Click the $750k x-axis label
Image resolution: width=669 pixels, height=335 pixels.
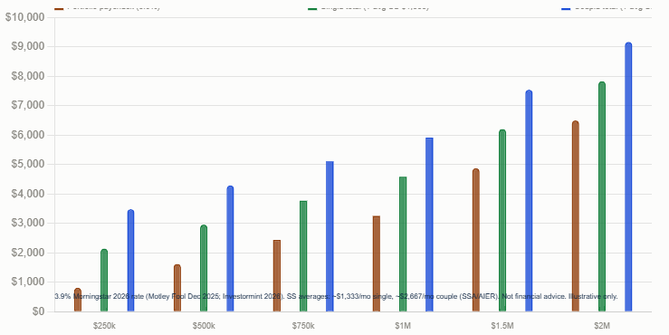coord(303,326)
